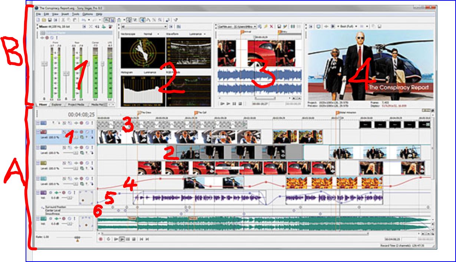Switch to the Mixer tab
The width and height of the screenshot is (456, 262).
[x=43, y=105]
